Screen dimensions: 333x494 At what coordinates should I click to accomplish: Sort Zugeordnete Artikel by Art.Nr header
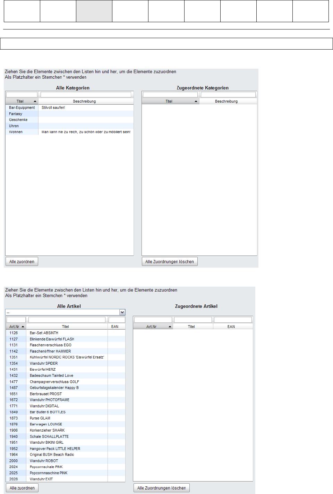click(153, 327)
